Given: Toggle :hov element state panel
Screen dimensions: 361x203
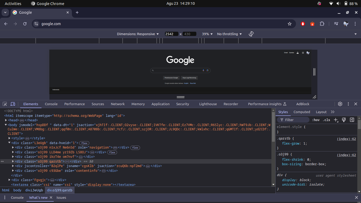Looking at the screenshot, I should pos(316,120).
